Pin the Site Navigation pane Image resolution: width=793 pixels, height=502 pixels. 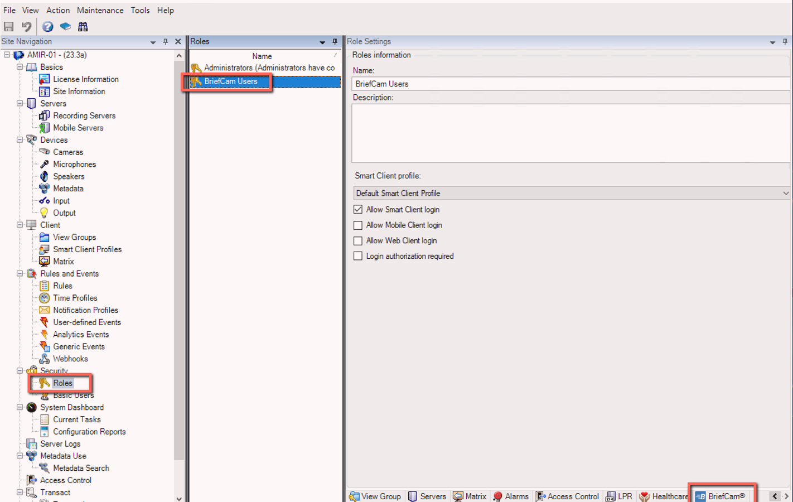(x=166, y=42)
